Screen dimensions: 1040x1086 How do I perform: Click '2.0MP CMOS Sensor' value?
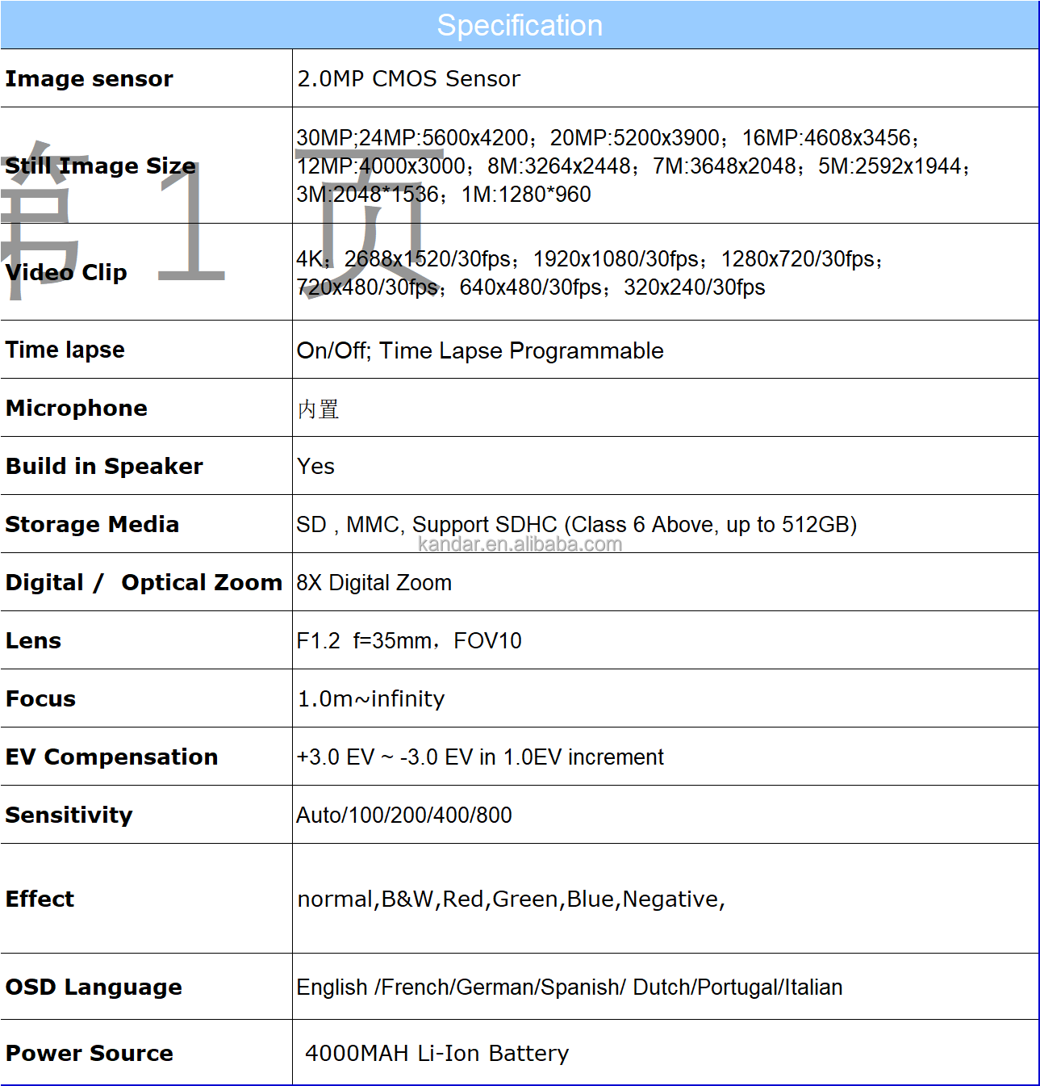(408, 78)
